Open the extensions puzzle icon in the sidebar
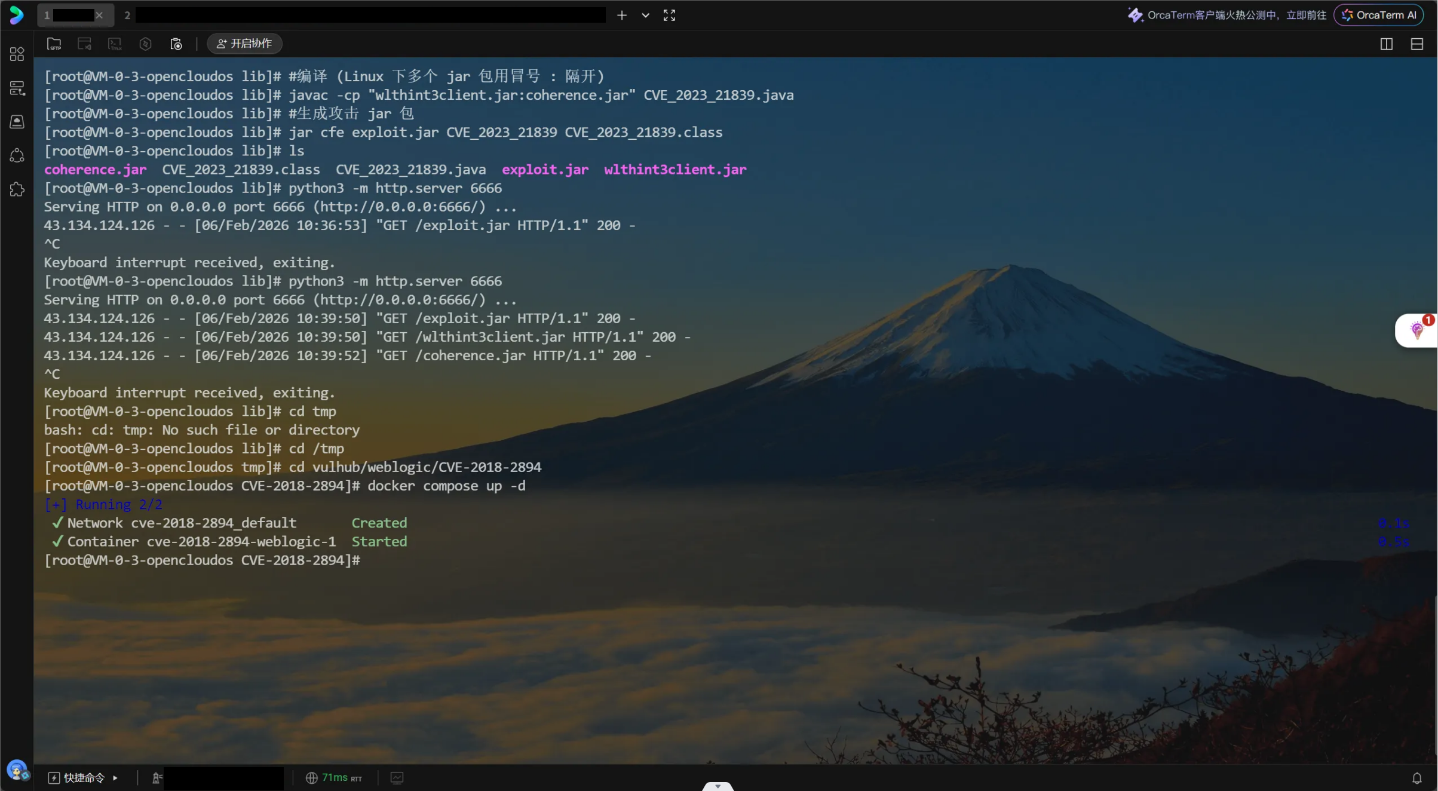 pos(17,189)
